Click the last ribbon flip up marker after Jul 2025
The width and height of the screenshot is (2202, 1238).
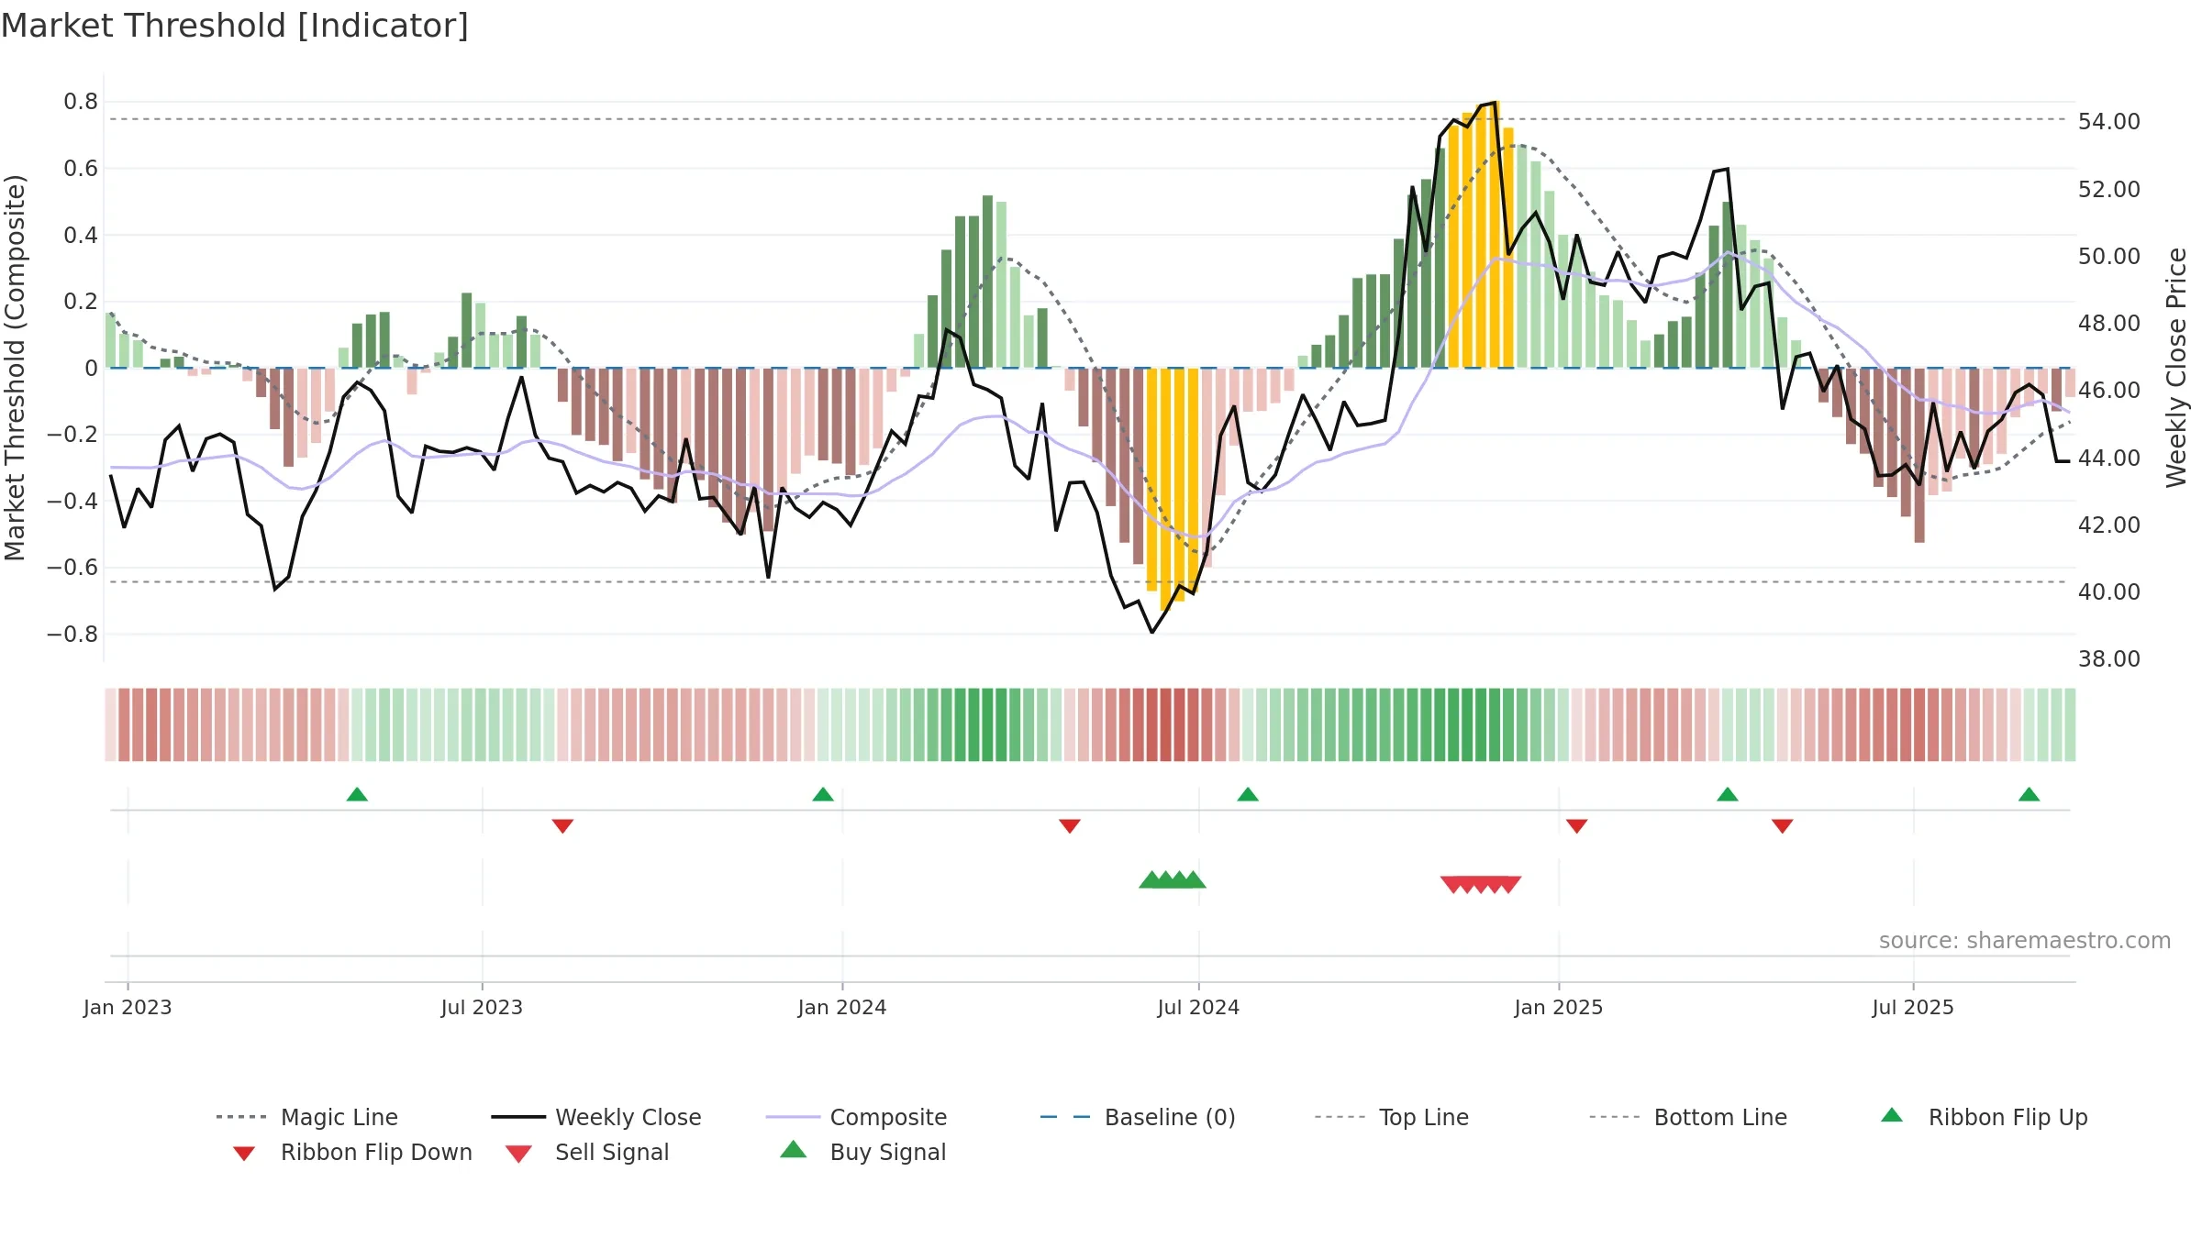click(x=2030, y=794)
